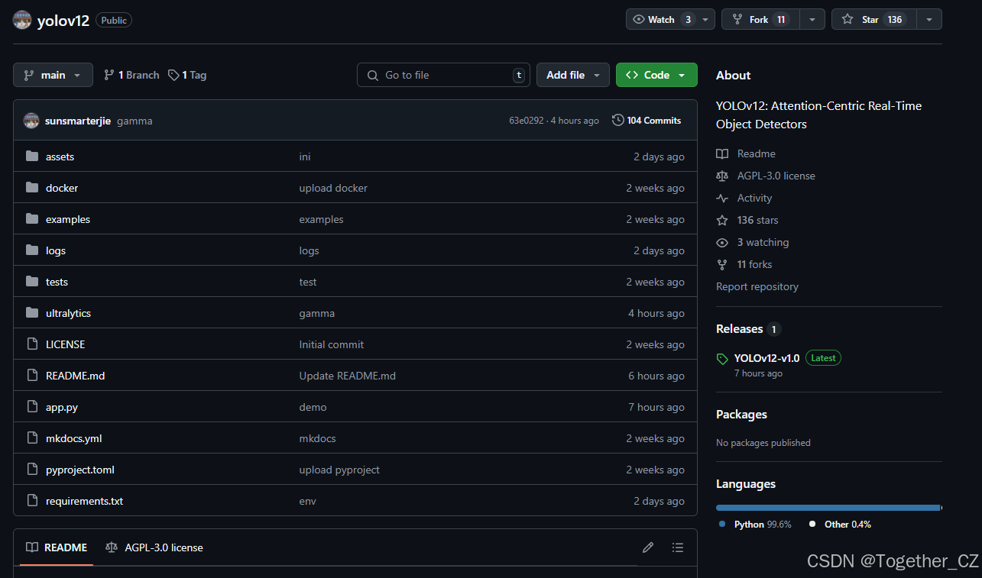Open the YOLOv12-v1.0 release link
This screenshot has width=982, height=578.
pyautogui.click(x=766, y=358)
